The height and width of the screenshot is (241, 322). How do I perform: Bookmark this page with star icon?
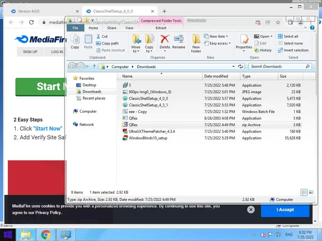[278, 22]
